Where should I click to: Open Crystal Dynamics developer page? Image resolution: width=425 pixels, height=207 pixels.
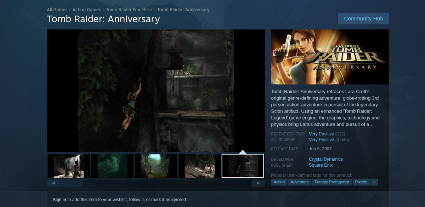(x=326, y=159)
